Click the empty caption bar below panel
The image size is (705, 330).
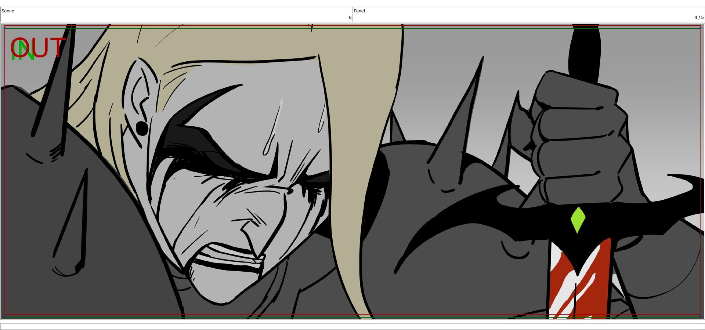(x=352, y=326)
